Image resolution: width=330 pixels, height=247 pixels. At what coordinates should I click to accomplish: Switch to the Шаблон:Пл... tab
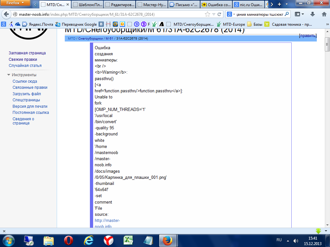pyautogui.click(x=86, y=5)
